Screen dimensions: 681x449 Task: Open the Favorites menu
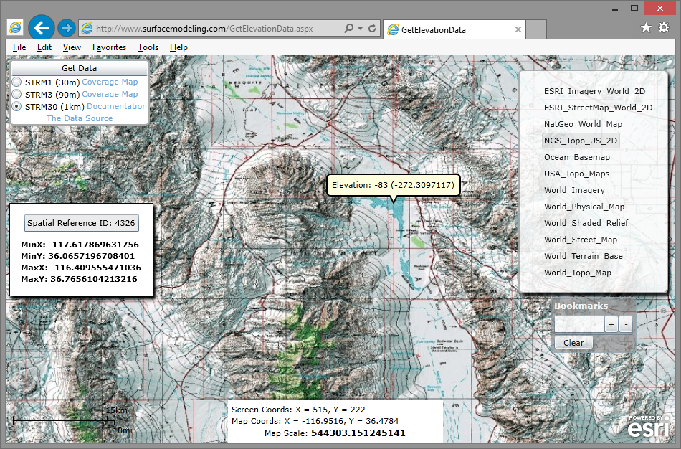[109, 47]
